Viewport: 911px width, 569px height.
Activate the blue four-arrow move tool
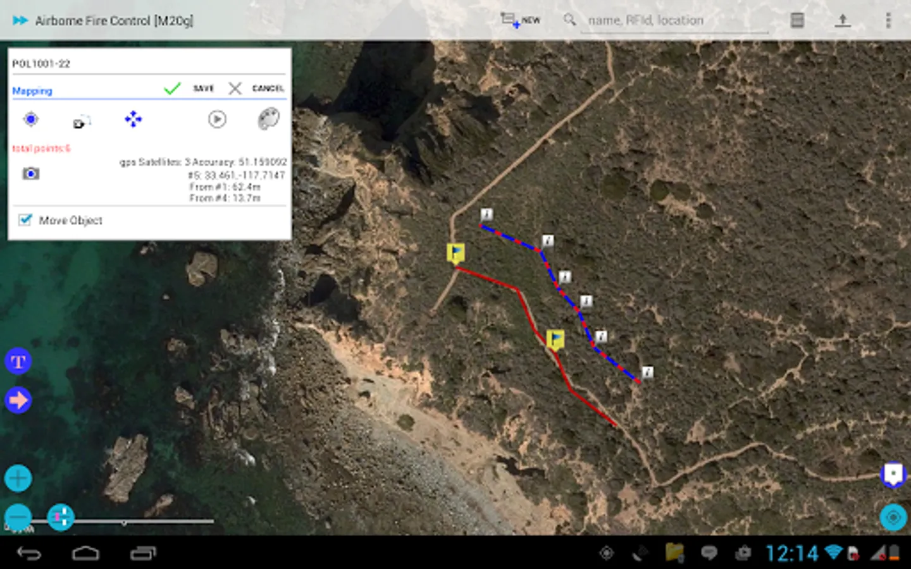coord(133,119)
